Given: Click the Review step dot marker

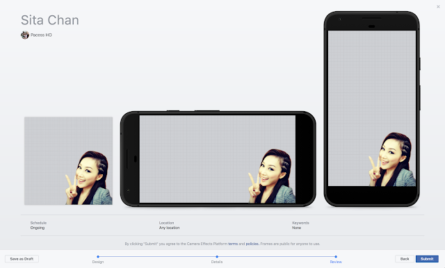Looking at the screenshot, I should coord(336,257).
